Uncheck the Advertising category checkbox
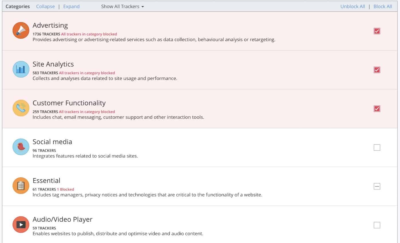This screenshot has height=243, width=400. pyautogui.click(x=377, y=31)
